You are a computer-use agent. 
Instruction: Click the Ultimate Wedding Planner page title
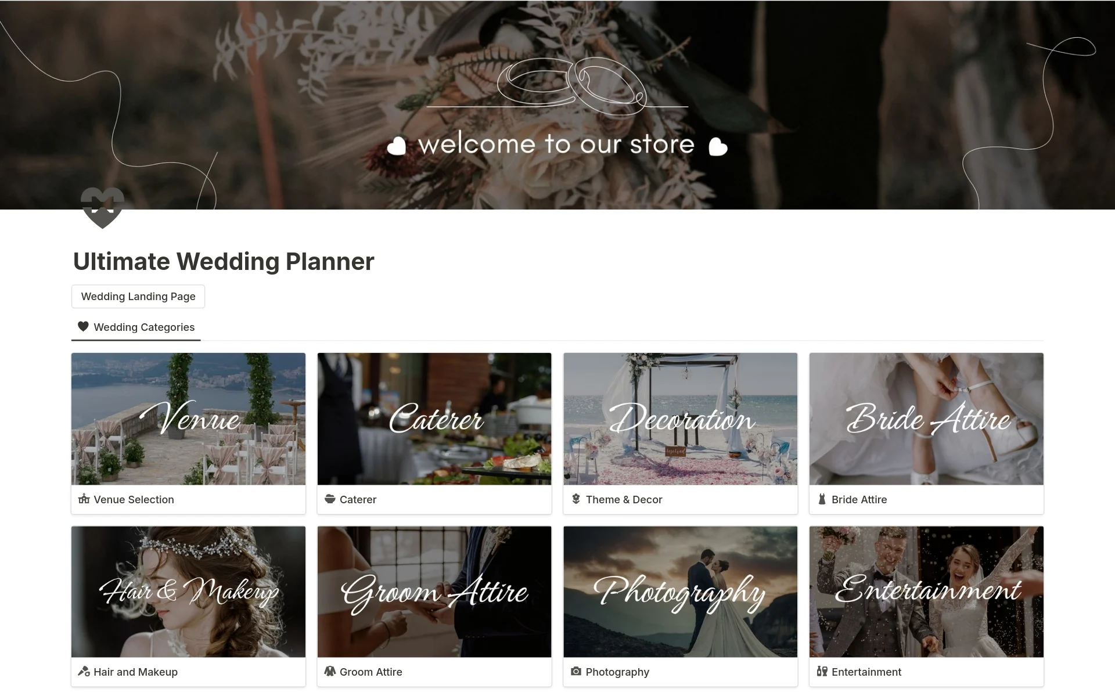(224, 261)
